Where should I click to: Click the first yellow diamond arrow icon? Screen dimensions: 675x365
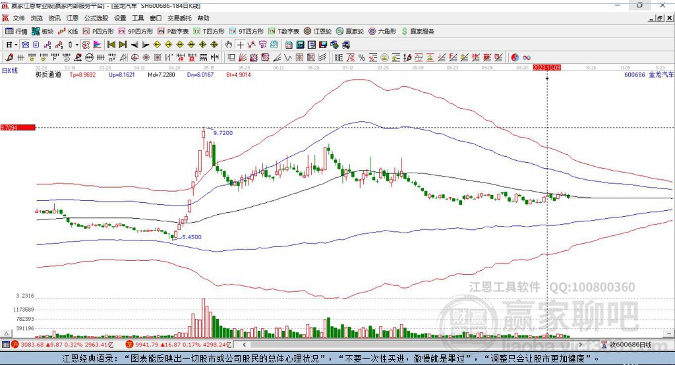(x=157, y=45)
